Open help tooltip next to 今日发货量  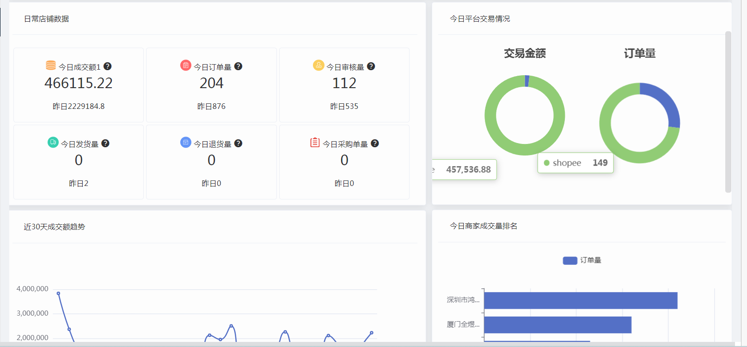(x=105, y=144)
